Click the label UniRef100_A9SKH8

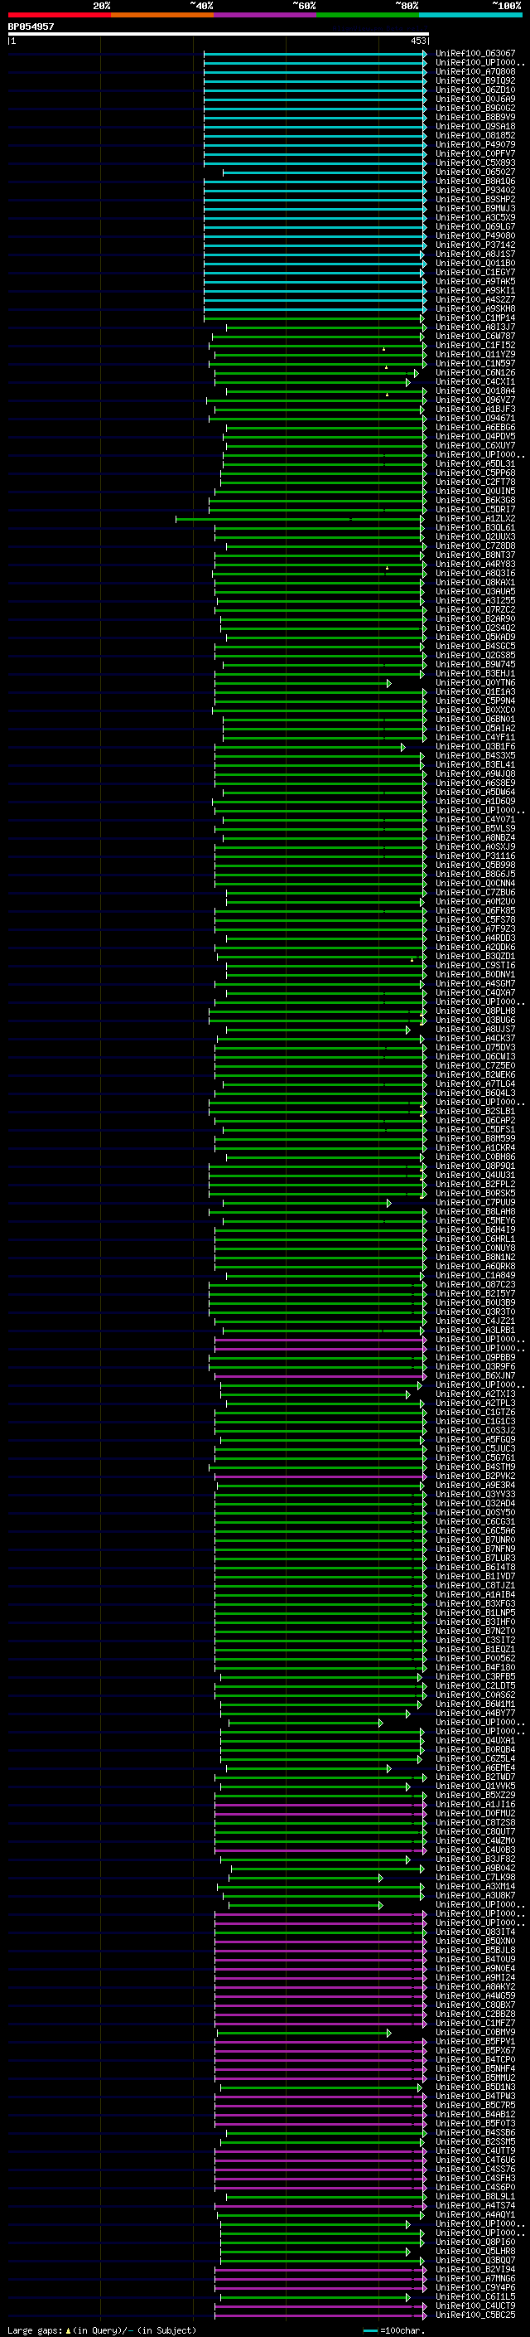475,308
